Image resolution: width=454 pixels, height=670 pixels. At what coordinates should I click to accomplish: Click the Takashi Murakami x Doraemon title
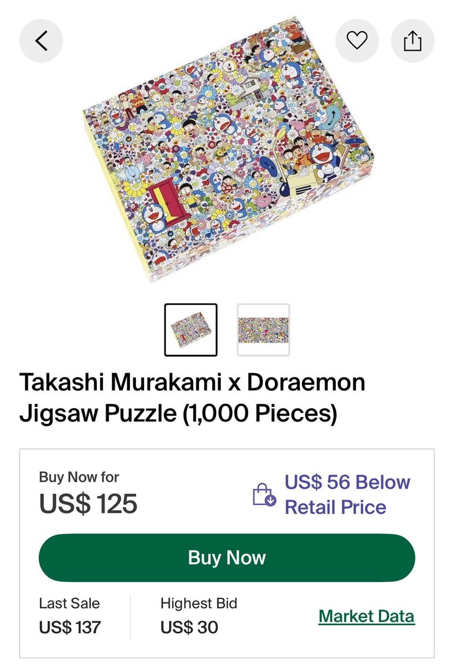(192, 382)
